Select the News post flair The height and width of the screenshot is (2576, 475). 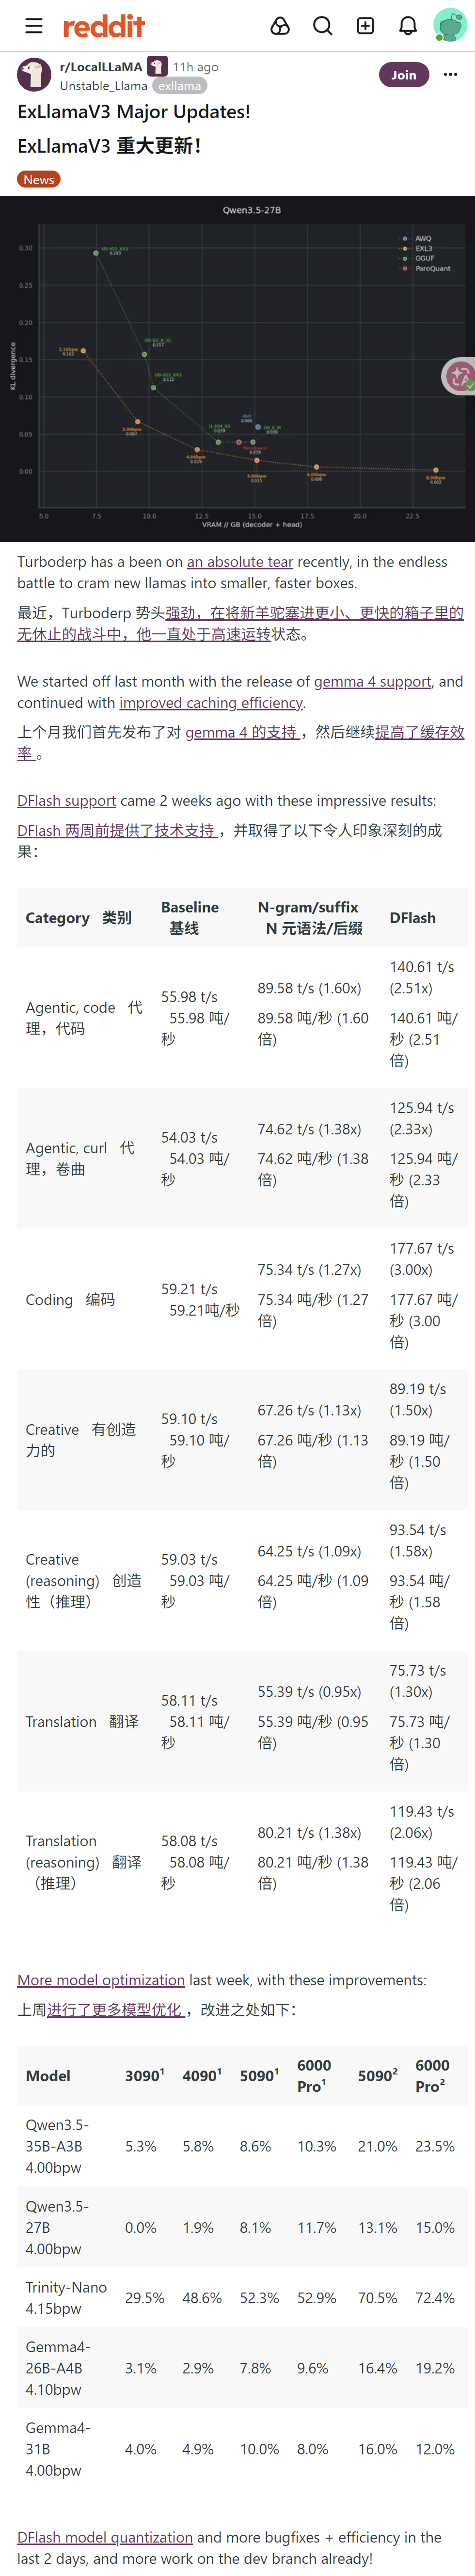(x=39, y=180)
